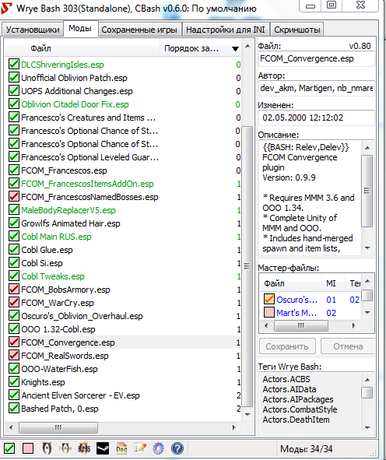This screenshot has width=386, height=460.
Task: Click sort arrow on the load order column header
Action: click(x=235, y=49)
